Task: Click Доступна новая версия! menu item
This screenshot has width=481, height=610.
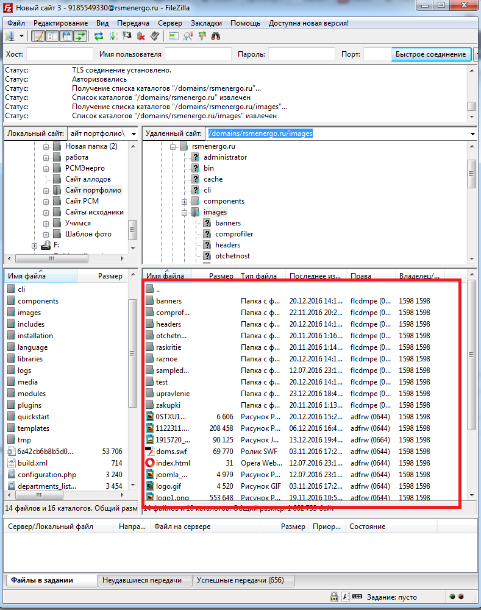Action: pyautogui.click(x=308, y=23)
